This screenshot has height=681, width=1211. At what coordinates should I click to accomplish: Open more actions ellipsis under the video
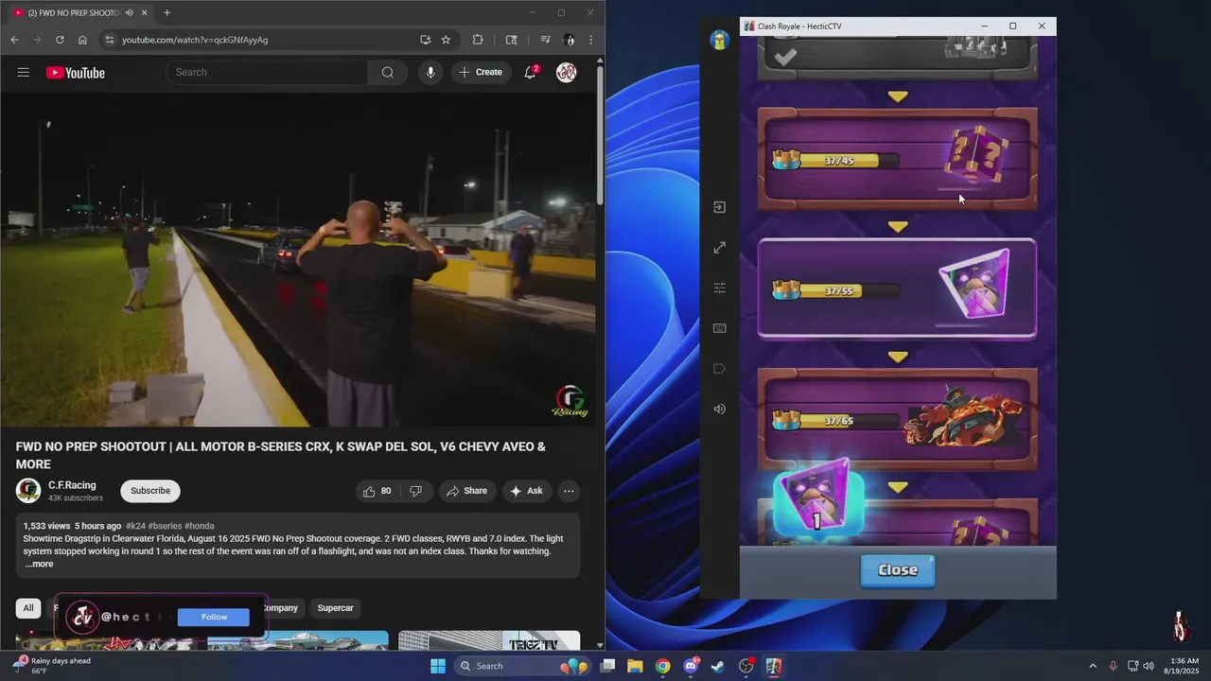pos(569,491)
